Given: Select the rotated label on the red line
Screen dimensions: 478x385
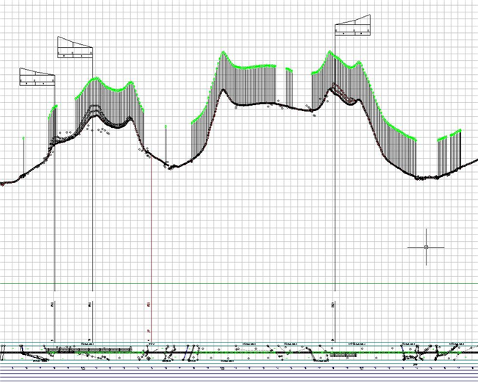Looking at the screenshot, I should [149, 303].
